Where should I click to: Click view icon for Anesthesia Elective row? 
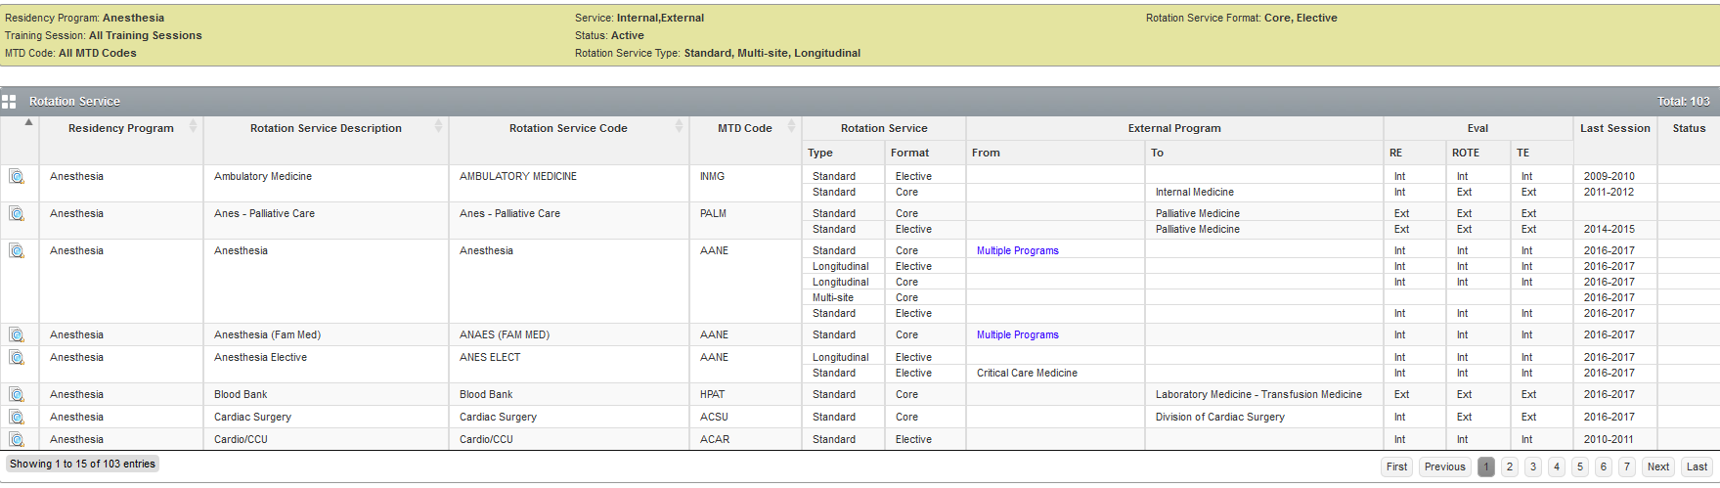pos(17,358)
